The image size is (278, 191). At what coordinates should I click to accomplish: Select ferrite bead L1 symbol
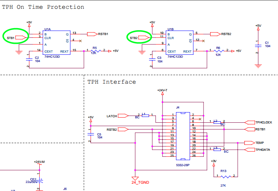tap(145, 116)
